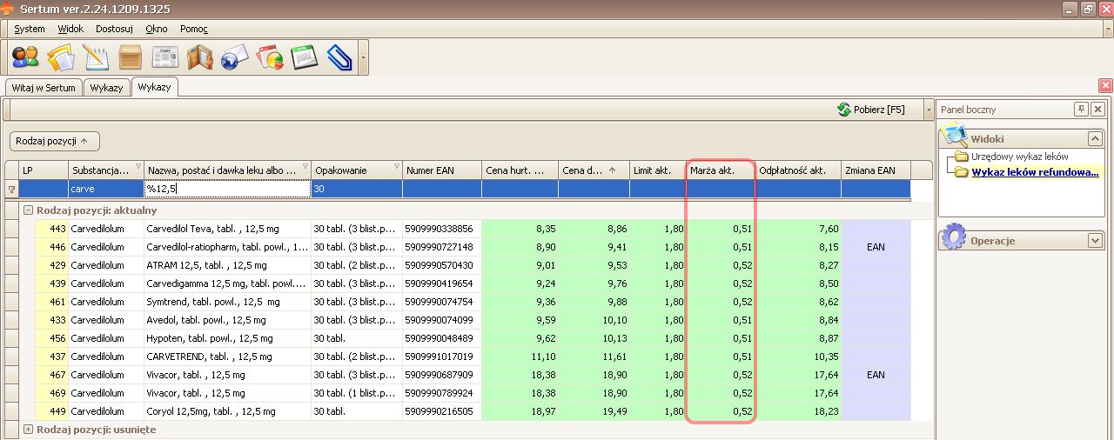The height and width of the screenshot is (440, 1114).
Task: Click the Pobierz [F5] button
Action: tap(870, 110)
